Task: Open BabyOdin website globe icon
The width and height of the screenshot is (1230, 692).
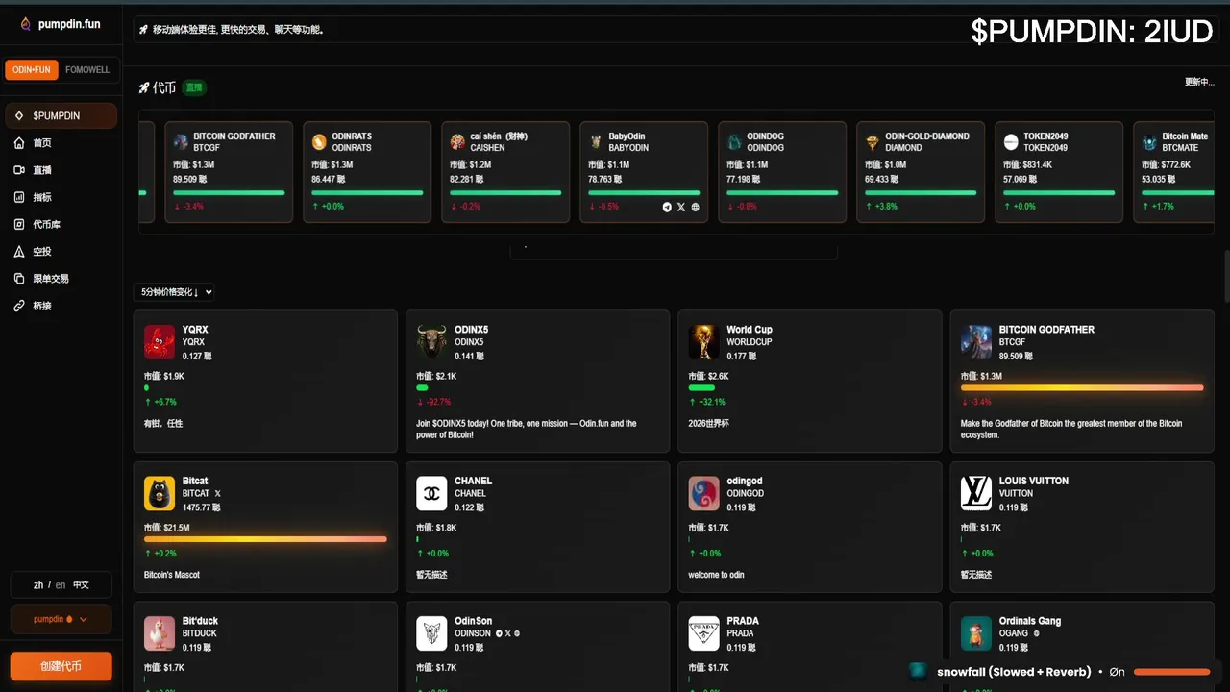Action: point(696,207)
